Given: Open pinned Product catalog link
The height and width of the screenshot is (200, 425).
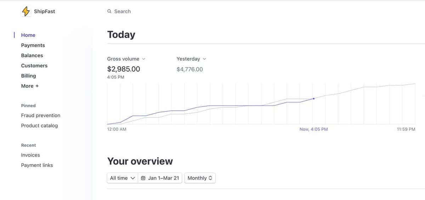Looking at the screenshot, I should (x=39, y=126).
